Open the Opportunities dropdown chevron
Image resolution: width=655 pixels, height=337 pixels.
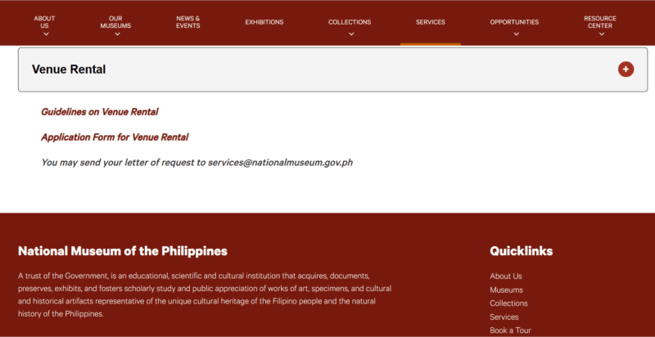pyautogui.click(x=517, y=34)
